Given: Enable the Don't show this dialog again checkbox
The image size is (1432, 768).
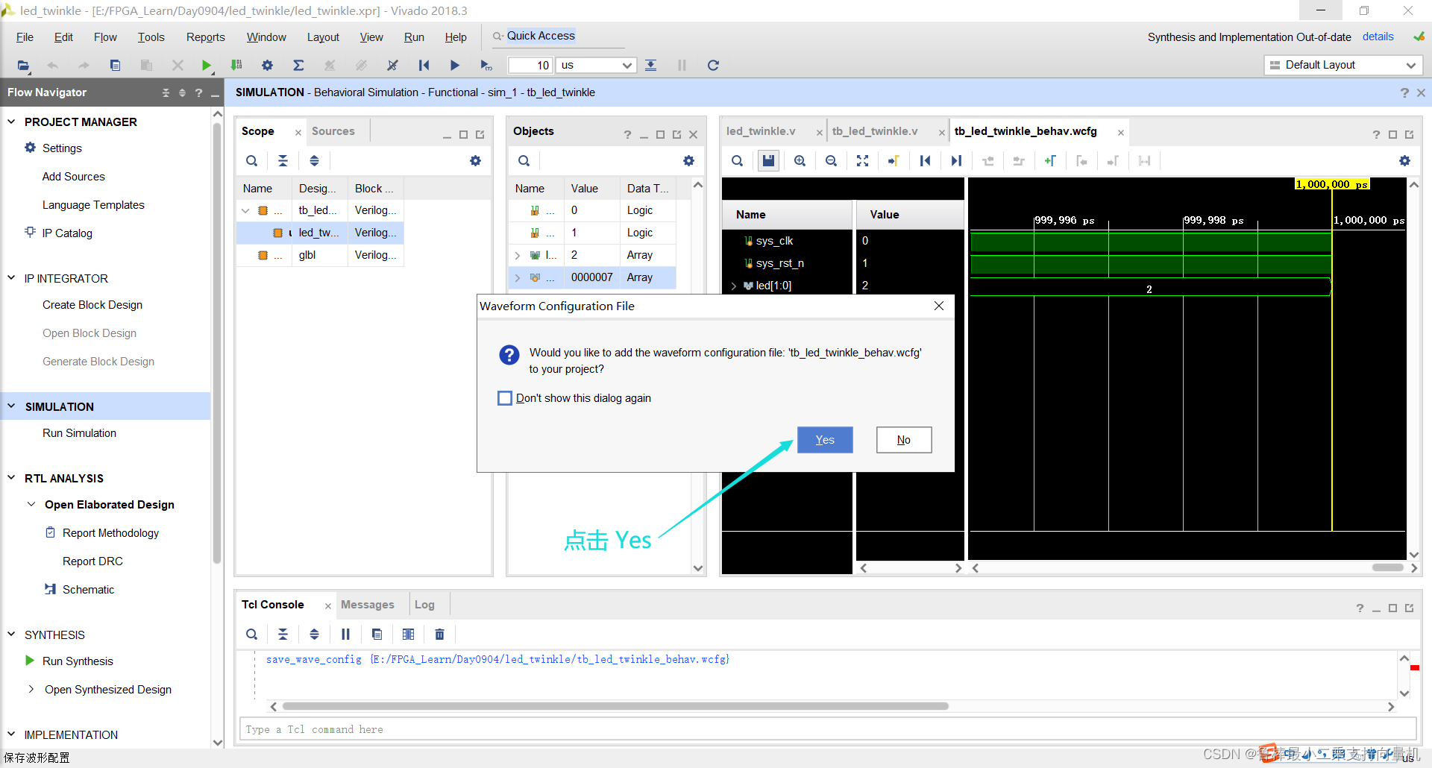Looking at the screenshot, I should click(x=505, y=398).
